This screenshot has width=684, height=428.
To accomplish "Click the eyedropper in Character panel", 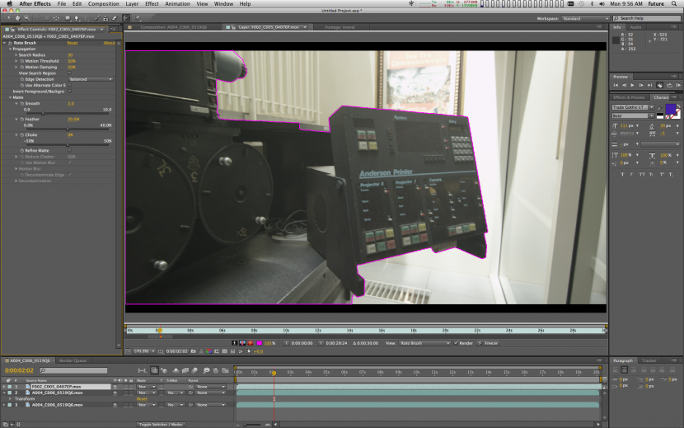I will (658, 106).
